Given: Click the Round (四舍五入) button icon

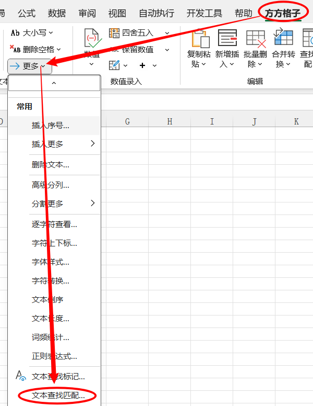Looking at the screenshot, I should [x=114, y=33].
